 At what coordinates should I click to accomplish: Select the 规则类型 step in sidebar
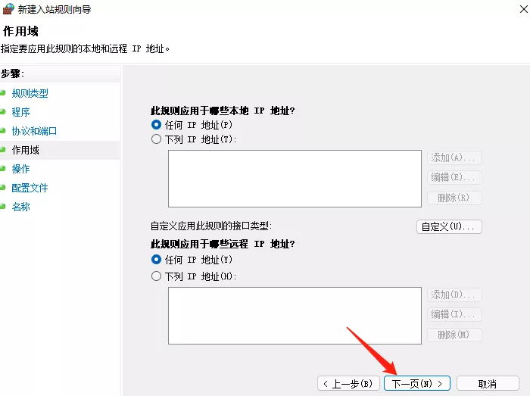30,93
